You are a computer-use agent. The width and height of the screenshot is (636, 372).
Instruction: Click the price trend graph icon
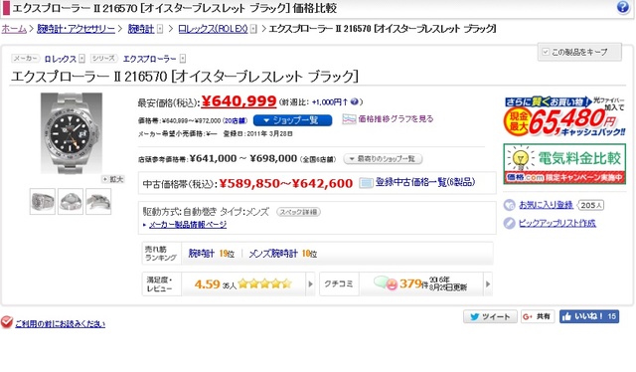(349, 119)
